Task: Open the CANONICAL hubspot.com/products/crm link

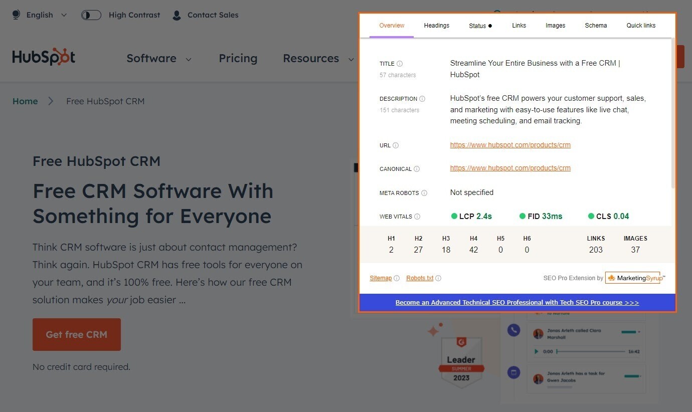Action: 510,168
